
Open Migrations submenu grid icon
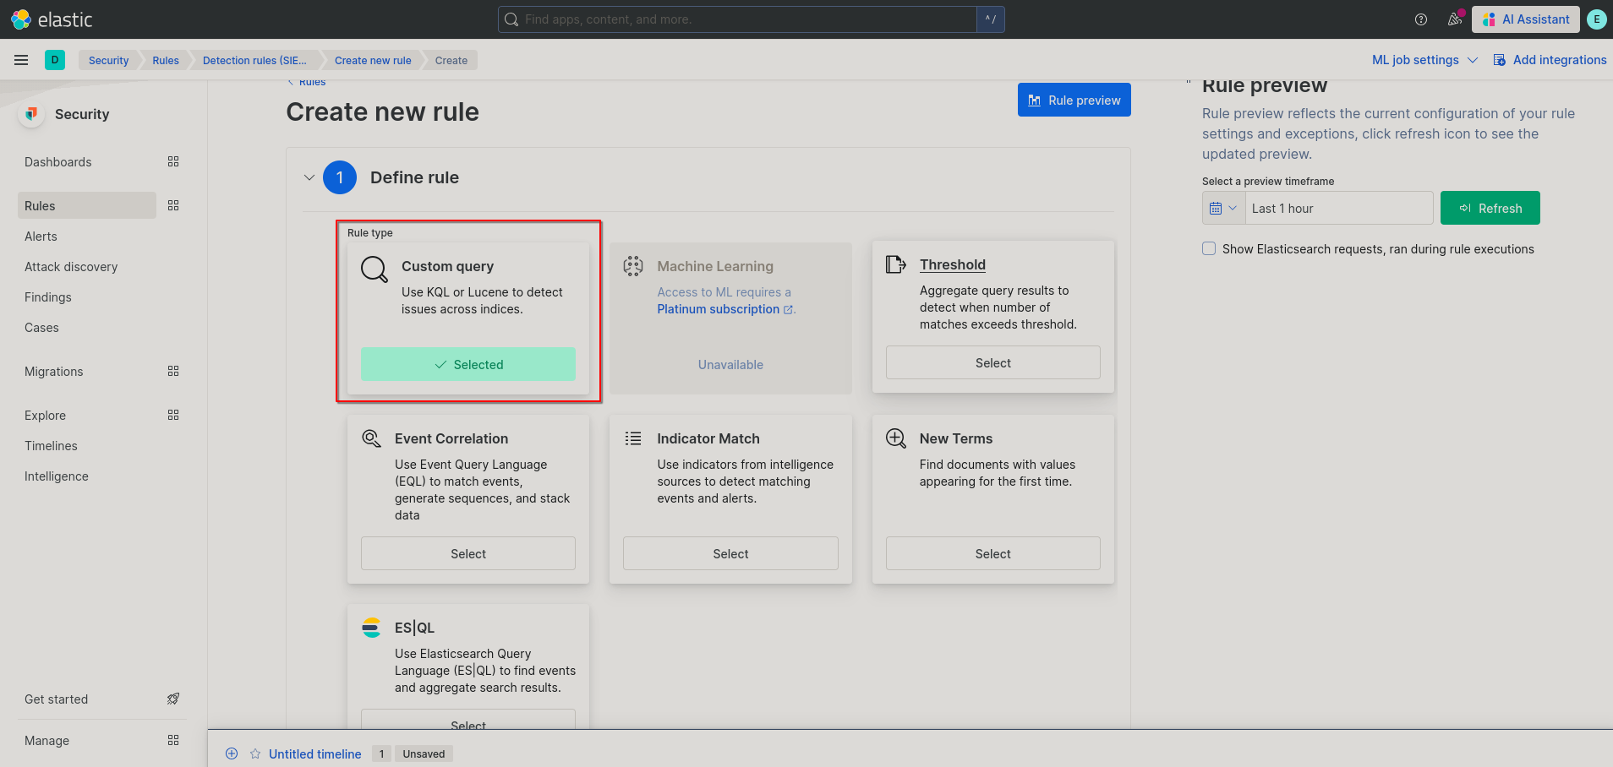(173, 371)
